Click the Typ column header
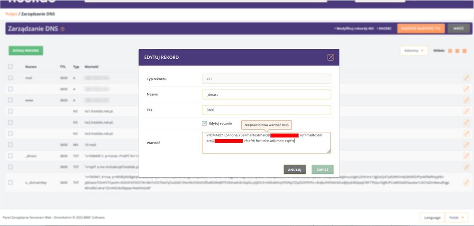Image resolution: width=474 pixels, height=226 pixels. pyautogui.click(x=76, y=66)
